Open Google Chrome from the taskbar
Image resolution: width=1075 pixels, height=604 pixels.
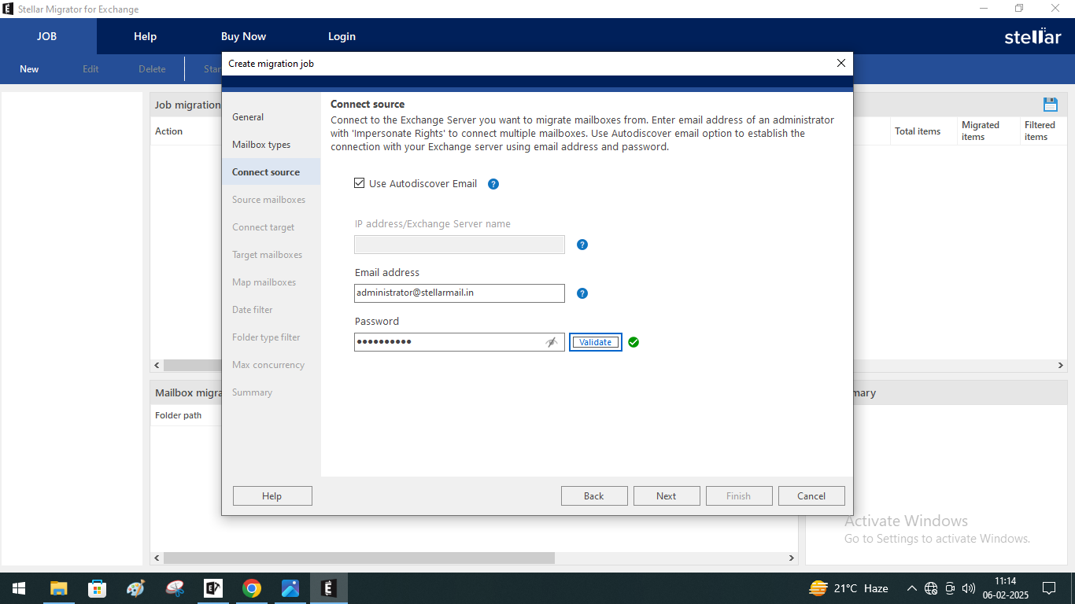point(252,588)
